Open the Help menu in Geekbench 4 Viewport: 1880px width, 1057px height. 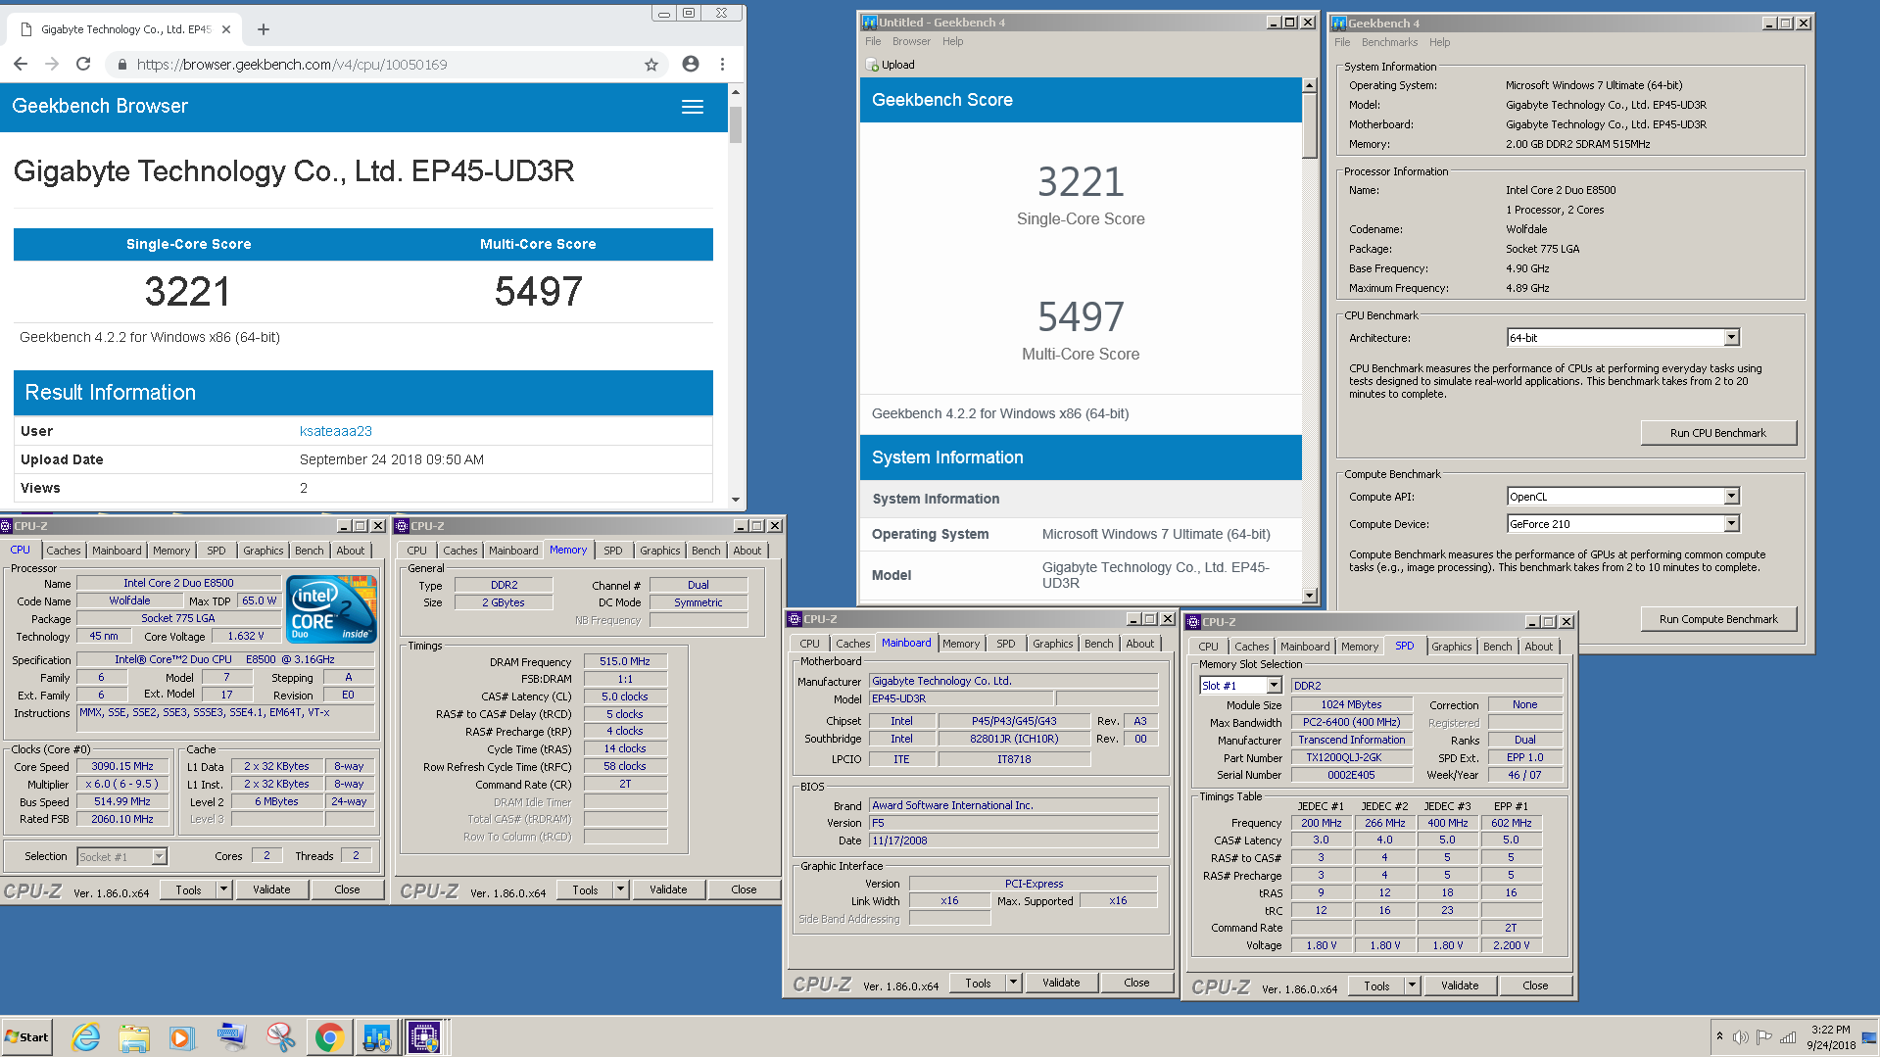[x=1439, y=42]
